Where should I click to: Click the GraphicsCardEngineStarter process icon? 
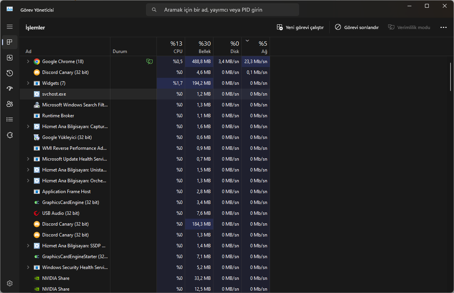click(x=37, y=257)
